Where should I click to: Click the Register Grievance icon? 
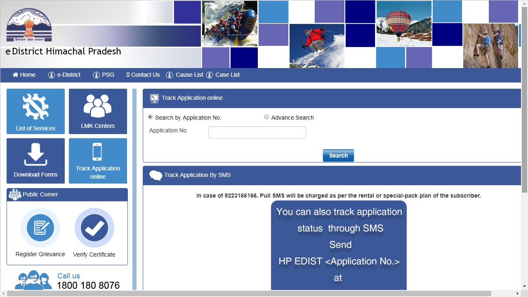[40, 228]
